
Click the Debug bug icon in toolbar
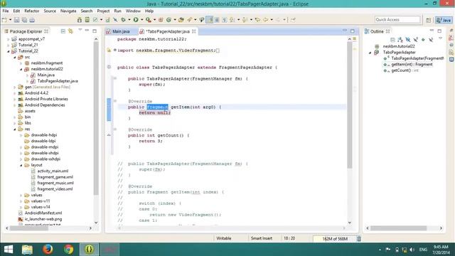pos(123,20)
